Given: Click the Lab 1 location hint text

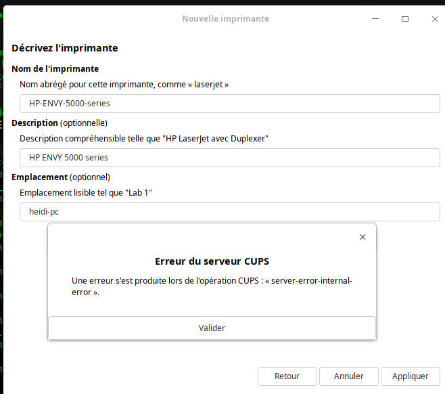Looking at the screenshot, I should click(x=86, y=193).
